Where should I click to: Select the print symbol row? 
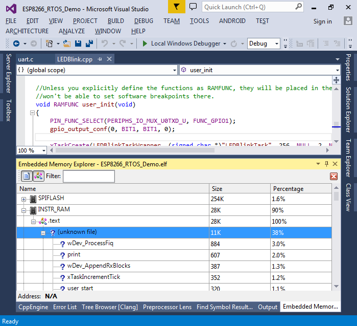(x=174, y=255)
